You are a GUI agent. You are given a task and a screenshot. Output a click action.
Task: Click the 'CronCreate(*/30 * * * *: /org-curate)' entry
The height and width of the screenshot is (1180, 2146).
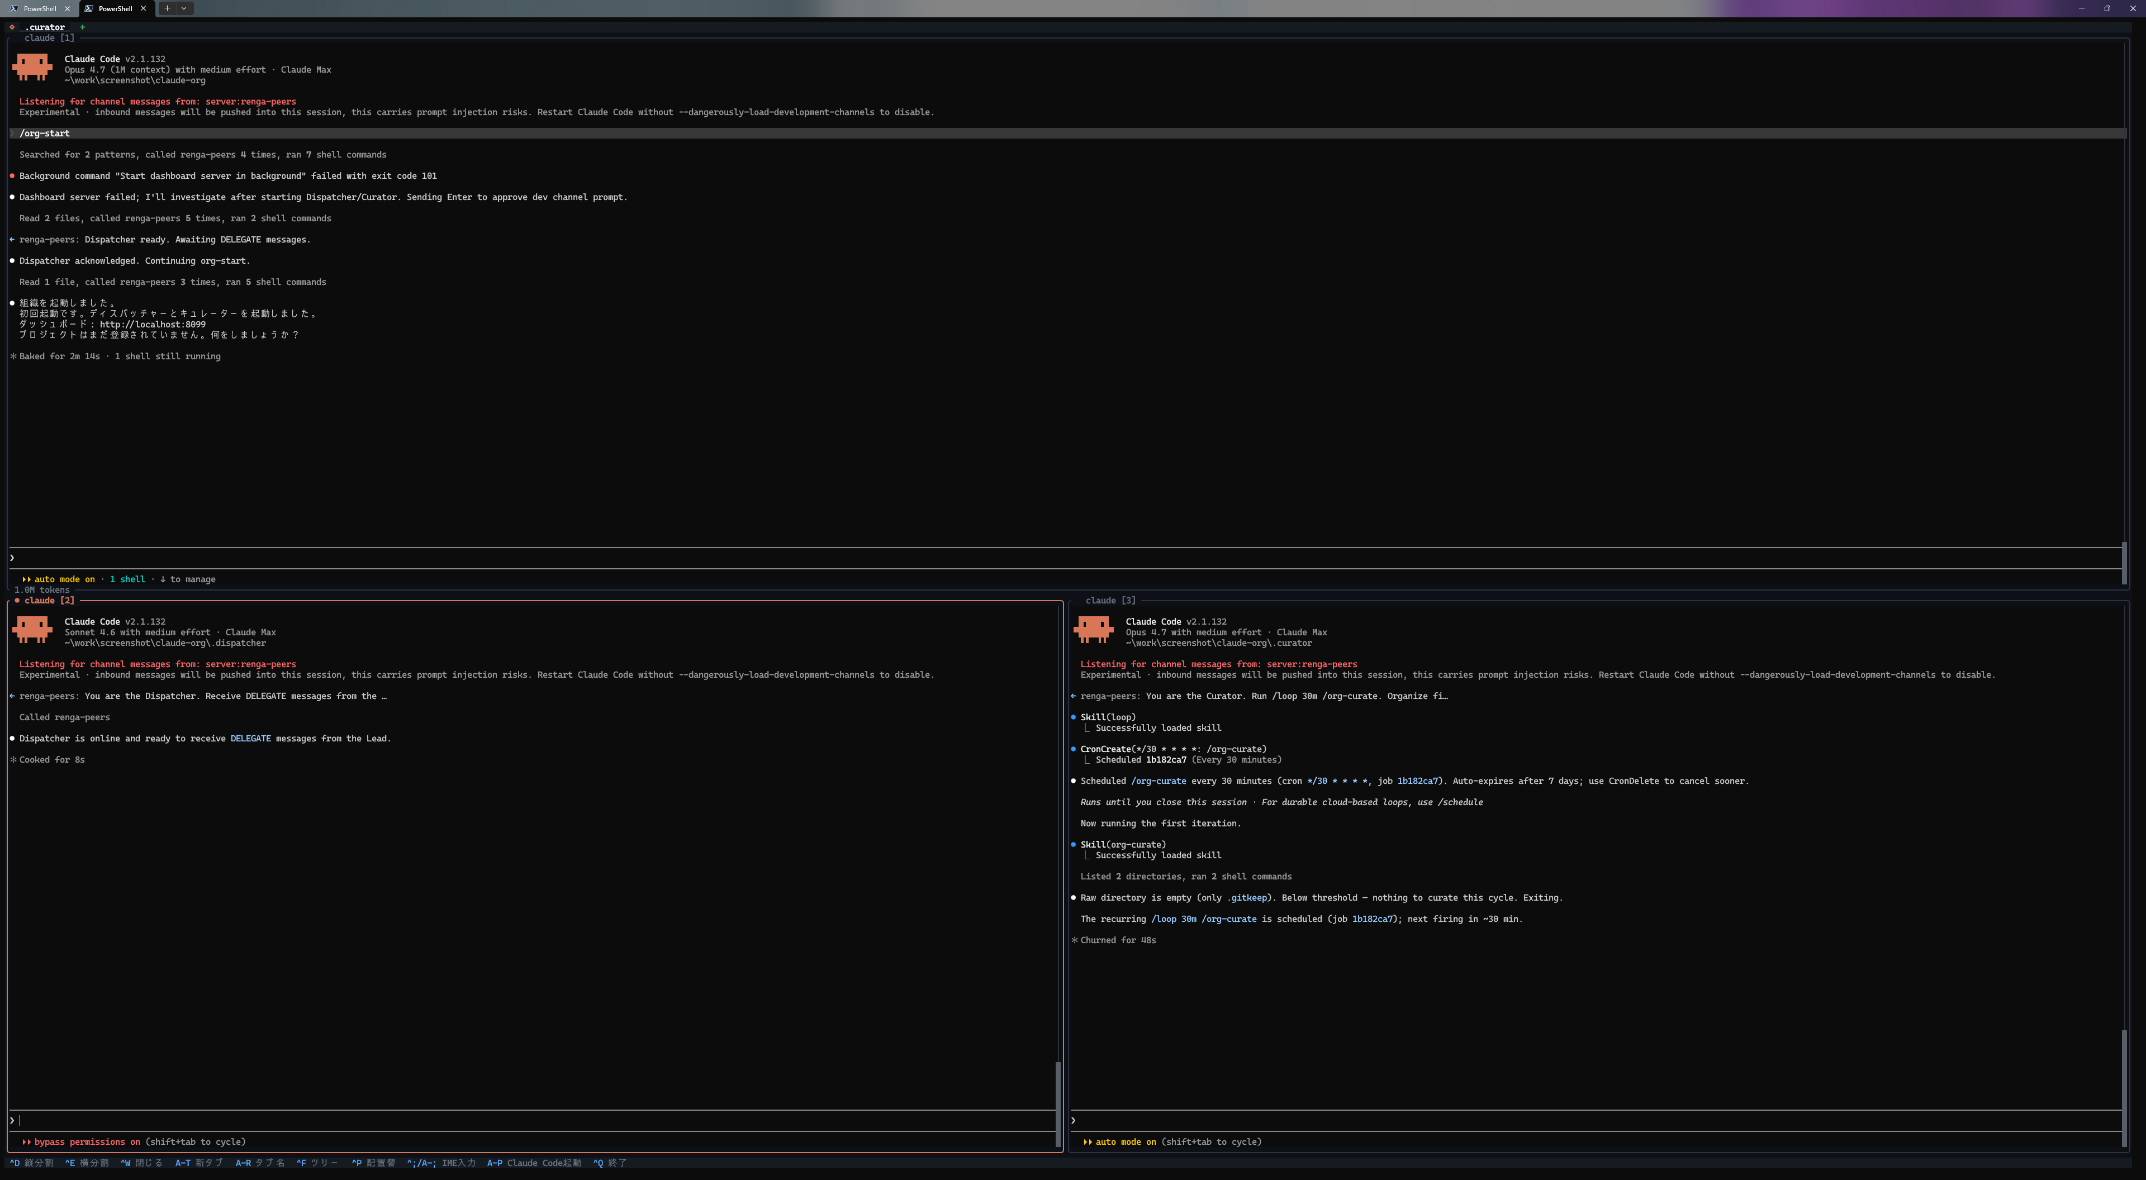[1173, 749]
